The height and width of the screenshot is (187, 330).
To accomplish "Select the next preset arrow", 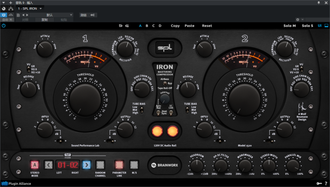I will click(27, 15).
